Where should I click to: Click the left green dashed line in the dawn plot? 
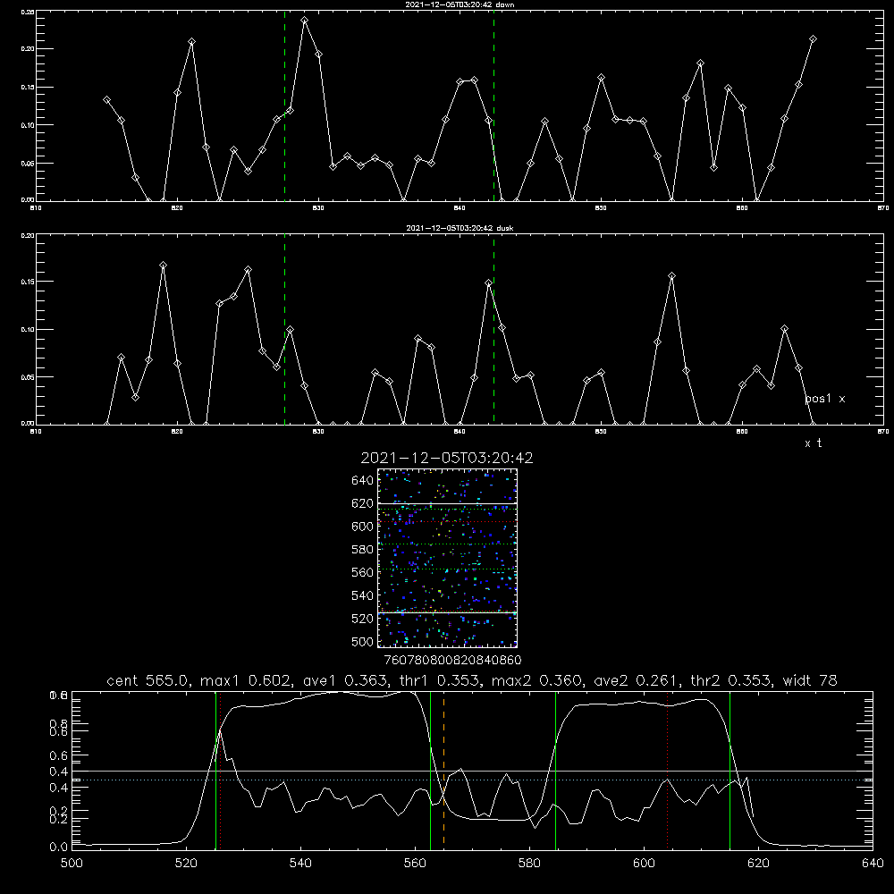pos(284,105)
